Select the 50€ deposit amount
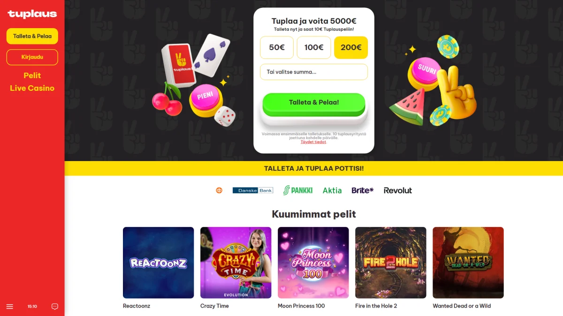The image size is (563, 316). coord(277,47)
